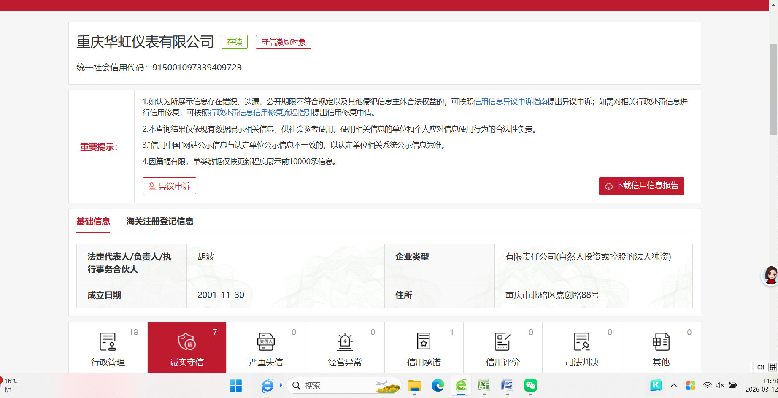Screen dimensions: 778x398
Task: Open the 行政管理 category icon
Action: click(x=108, y=342)
